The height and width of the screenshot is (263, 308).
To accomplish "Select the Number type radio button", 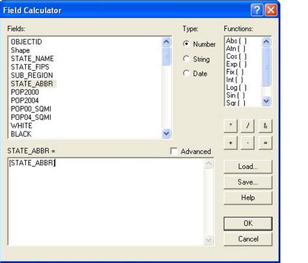I will click(186, 44).
